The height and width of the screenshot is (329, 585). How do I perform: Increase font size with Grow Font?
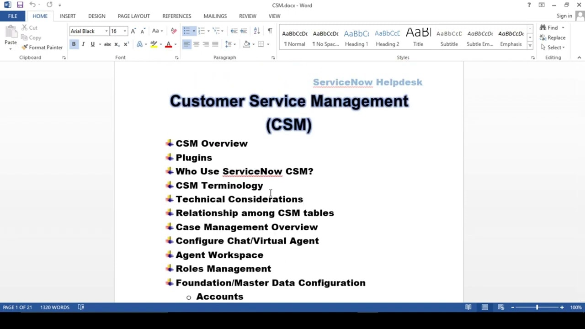tap(133, 31)
